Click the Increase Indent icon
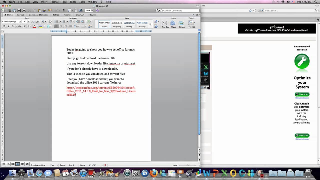 tap(82, 22)
